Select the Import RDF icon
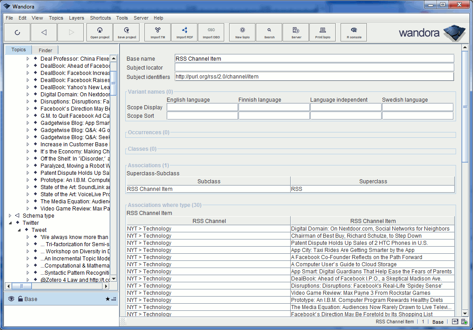Viewport: 473px width, 330px height. point(184,32)
